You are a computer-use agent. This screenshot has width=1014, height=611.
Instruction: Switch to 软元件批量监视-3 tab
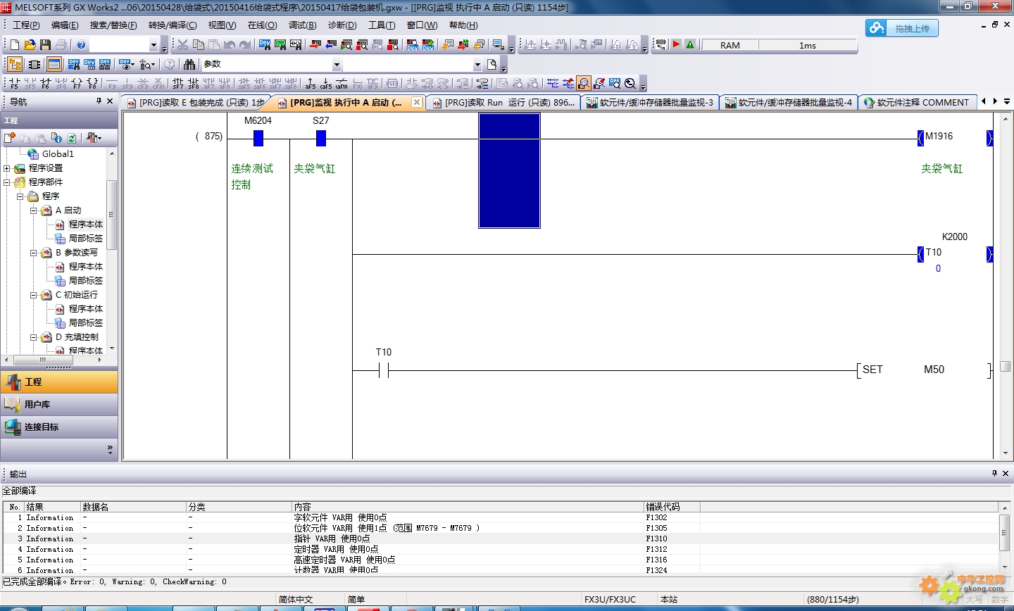pyautogui.click(x=650, y=103)
